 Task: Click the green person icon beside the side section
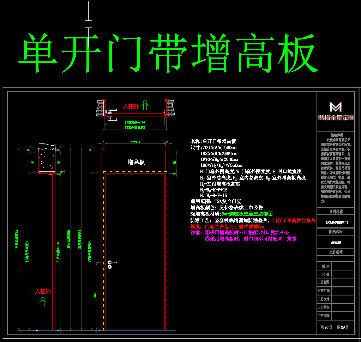pyautogui.click(x=43, y=302)
